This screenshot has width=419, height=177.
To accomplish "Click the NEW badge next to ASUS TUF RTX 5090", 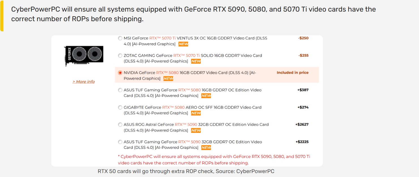I will 206,148.
